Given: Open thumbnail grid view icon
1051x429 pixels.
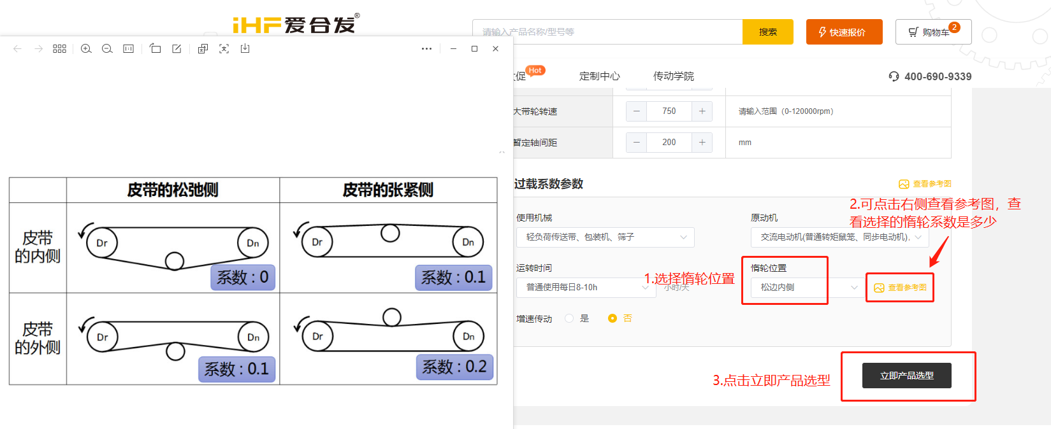Looking at the screenshot, I should pyautogui.click(x=59, y=49).
